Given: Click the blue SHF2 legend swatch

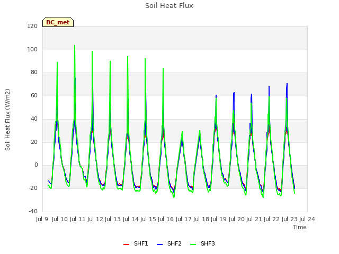Looking at the screenshot, I should click(159, 244).
